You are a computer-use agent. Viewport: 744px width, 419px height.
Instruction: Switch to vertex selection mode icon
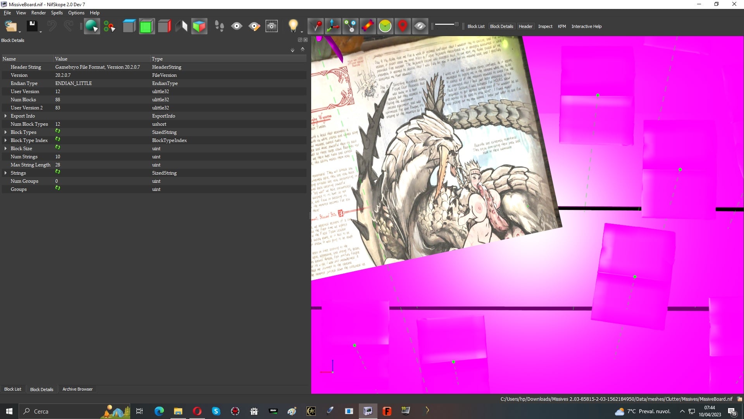coord(110,26)
